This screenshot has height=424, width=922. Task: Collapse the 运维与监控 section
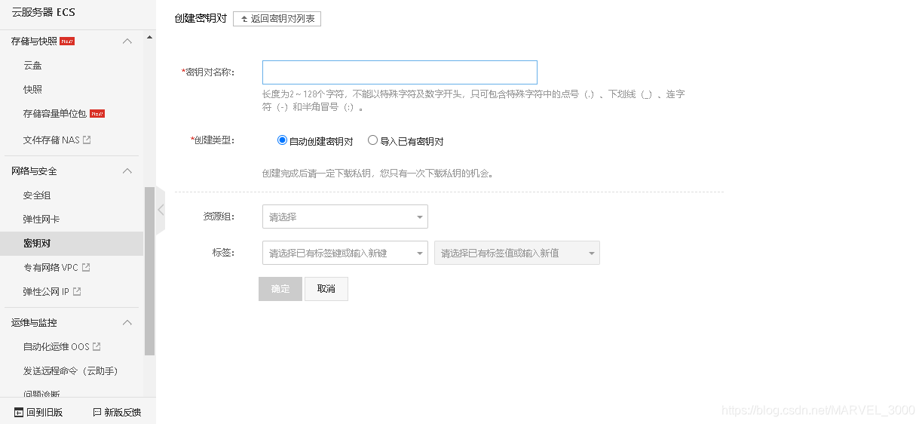[x=127, y=323]
